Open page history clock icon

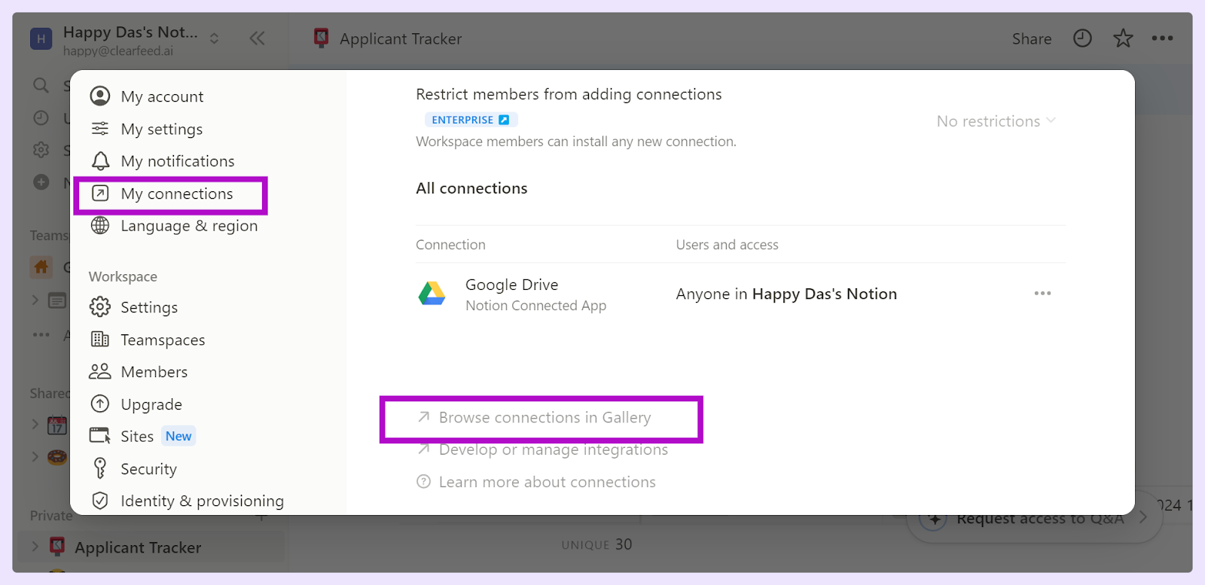point(1082,38)
